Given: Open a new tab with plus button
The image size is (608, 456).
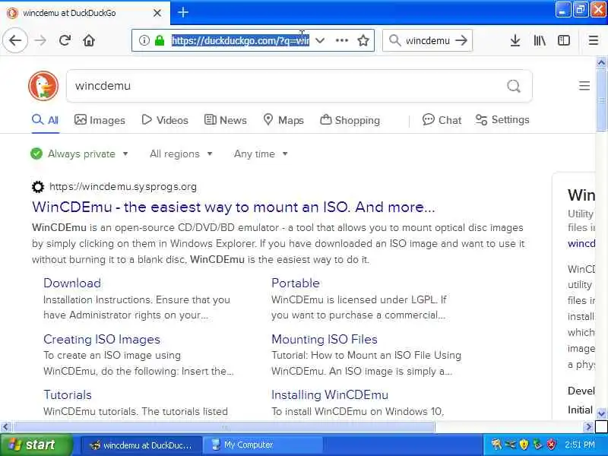Looking at the screenshot, I should pyautogui.click(x=183, y=12).
